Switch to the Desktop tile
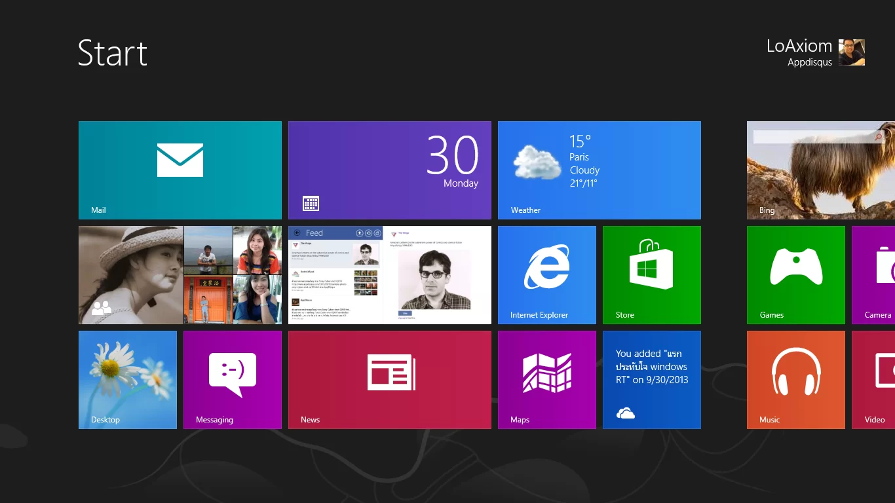 pyautogui.click(x=128, y=380)
